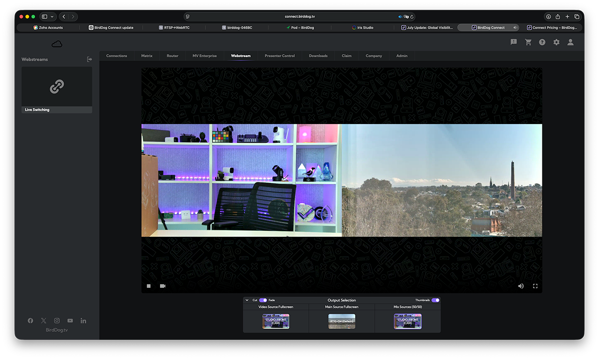
Task: Click the Webstreams panel exit arrow icon
Action: 89,59
